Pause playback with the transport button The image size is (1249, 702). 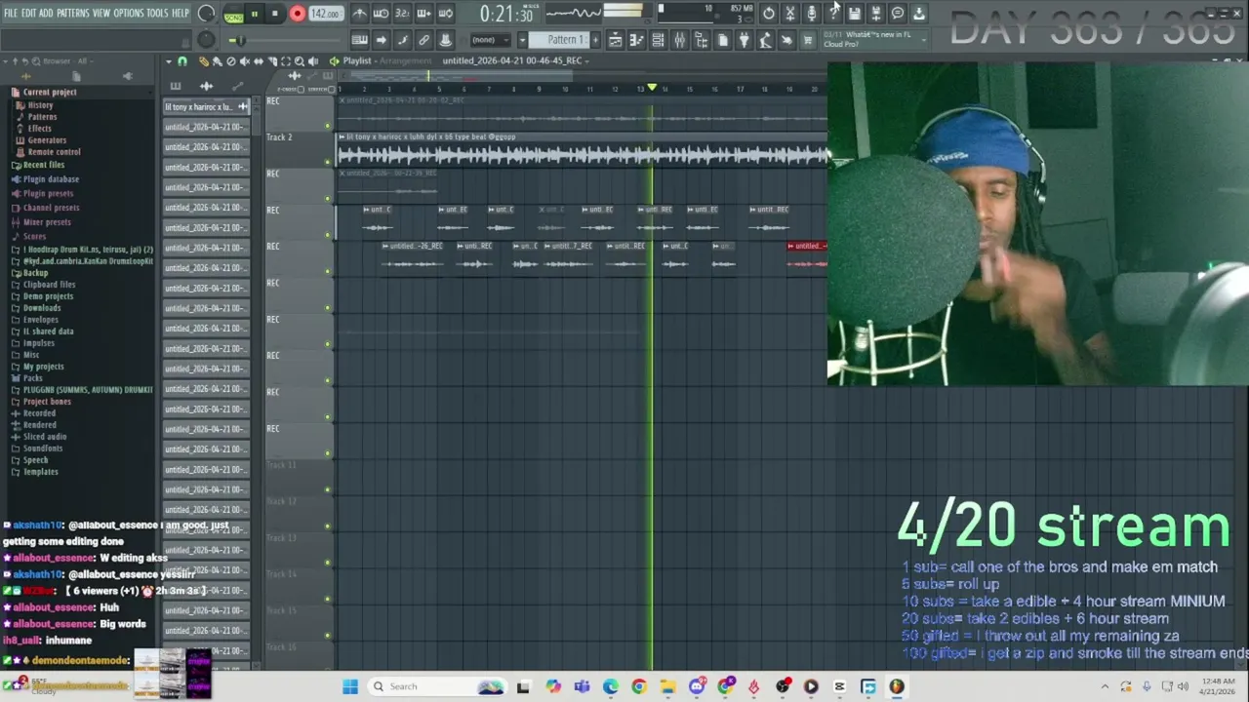[254, 14]
